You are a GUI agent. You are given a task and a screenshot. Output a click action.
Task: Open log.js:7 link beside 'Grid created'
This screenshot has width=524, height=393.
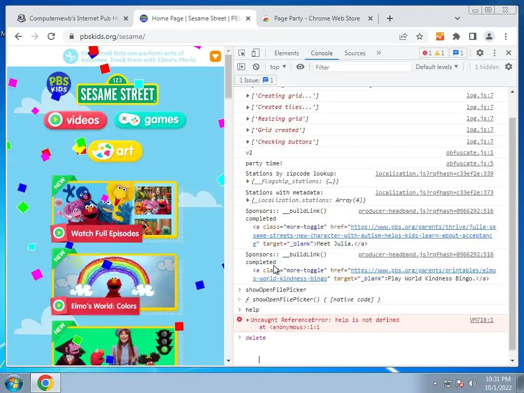pyautogui.click(x=480, y=129)
